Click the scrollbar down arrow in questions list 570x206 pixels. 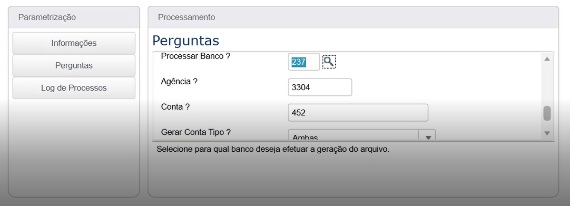click(547, 133)
